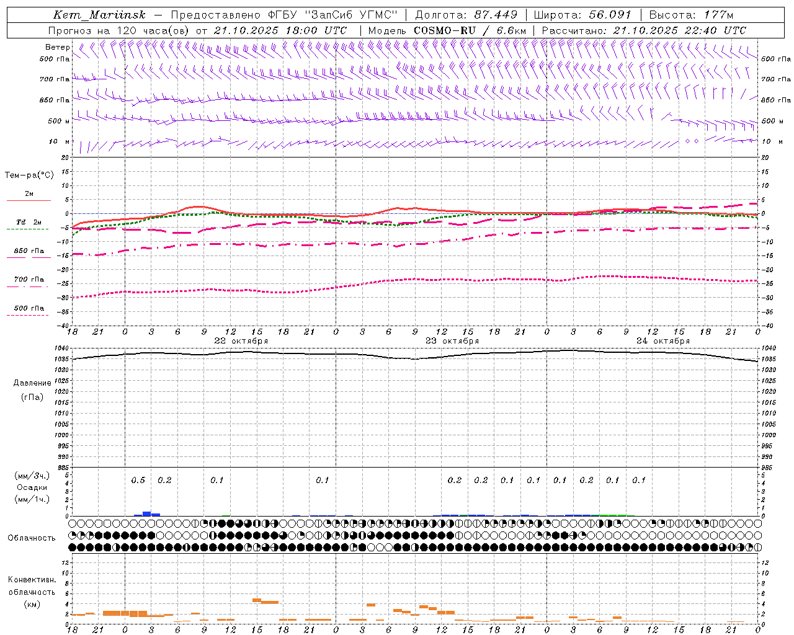This screenshot has height=635, width=794.
Task: Click the model label "COSMO-RU / 6.6км"
Action: tap(470, 30)
